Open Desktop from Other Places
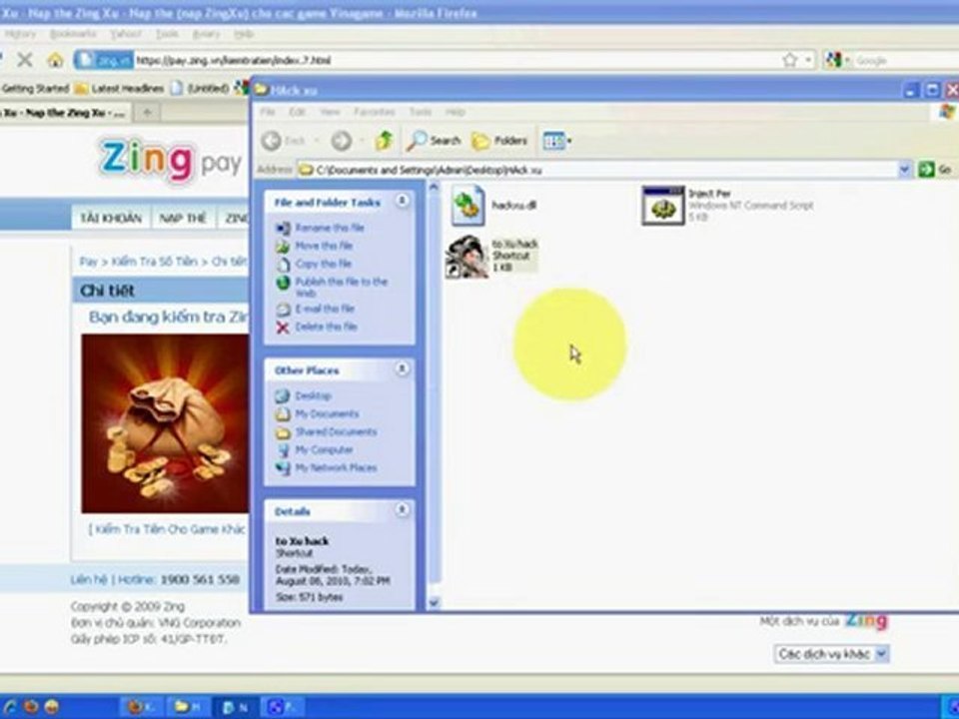This screenshot has width=959, height=719. 313,396
